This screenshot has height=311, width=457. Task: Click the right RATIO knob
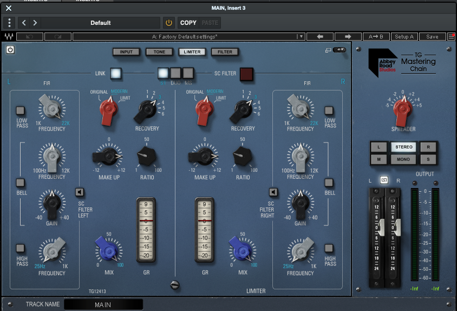pos(243,157)
